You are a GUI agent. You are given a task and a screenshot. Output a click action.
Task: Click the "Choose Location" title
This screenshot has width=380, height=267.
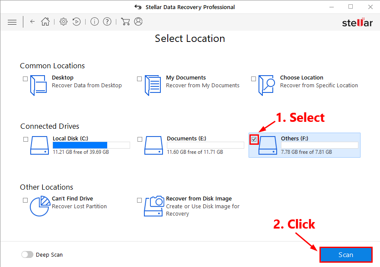click(x=302, y=77)
